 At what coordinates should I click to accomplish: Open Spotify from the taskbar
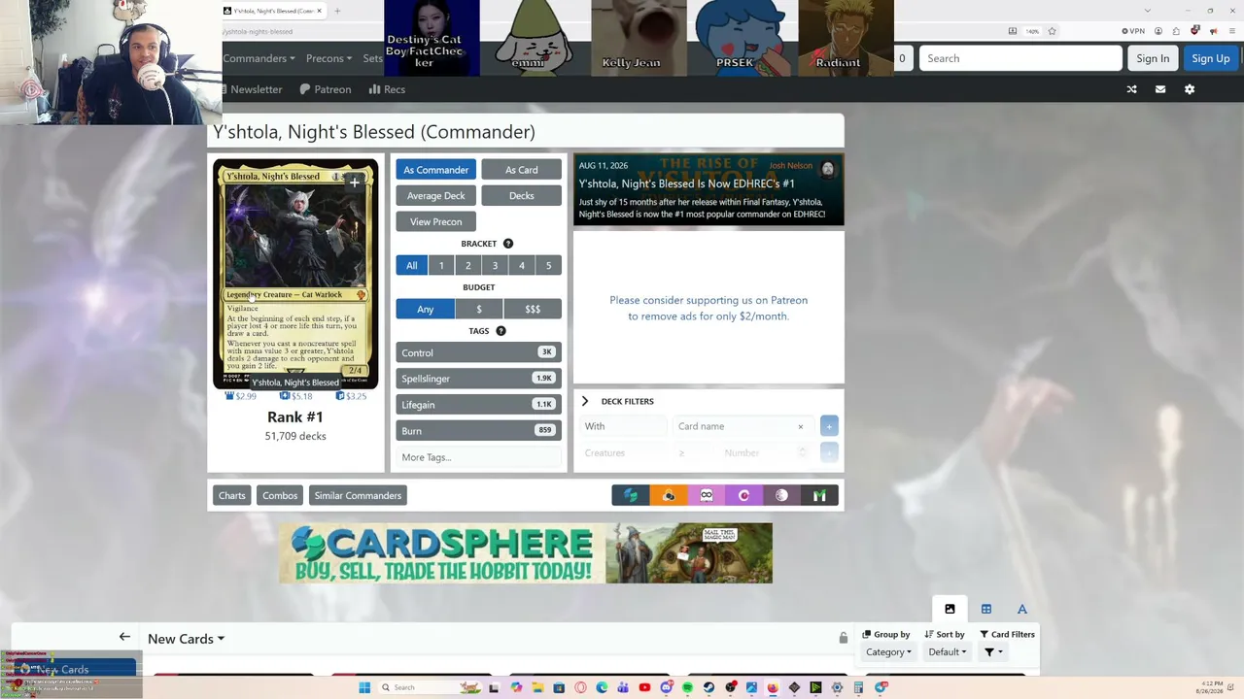point(687,687)
